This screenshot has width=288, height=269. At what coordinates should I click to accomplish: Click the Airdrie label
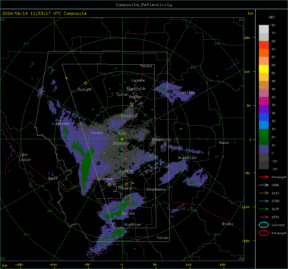click(x=126, y=171)
